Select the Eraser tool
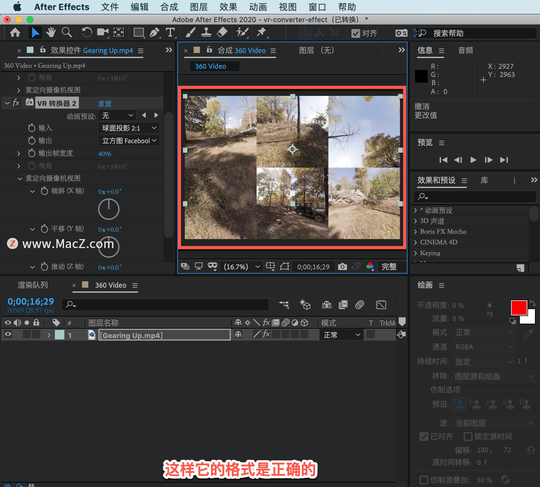 [x=222, y=32]
